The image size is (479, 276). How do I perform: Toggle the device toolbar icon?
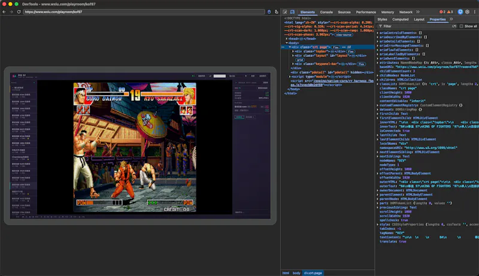292,12
